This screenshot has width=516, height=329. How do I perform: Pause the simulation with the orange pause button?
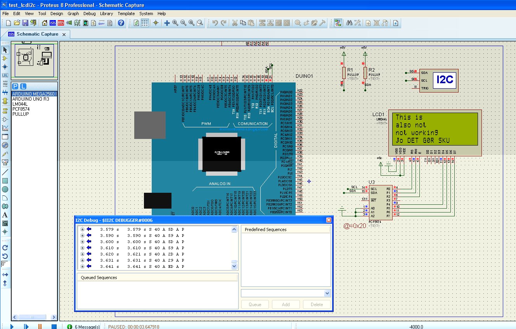40,327
